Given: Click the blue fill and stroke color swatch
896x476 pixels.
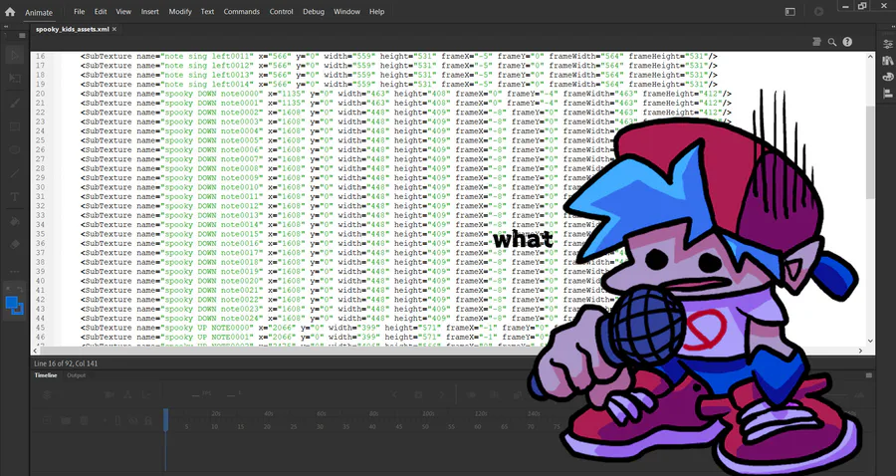Looking at the screenshot, I should pyautogui.click(x=14, y=305).
